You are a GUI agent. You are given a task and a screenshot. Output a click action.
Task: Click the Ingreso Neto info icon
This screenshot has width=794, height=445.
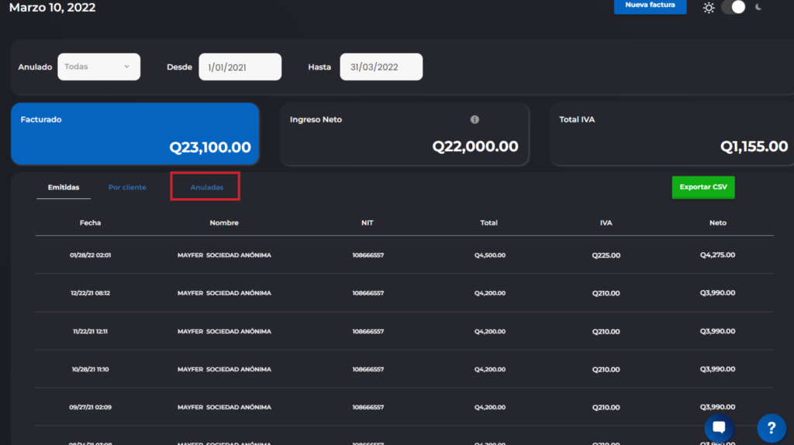click(475, 120)
